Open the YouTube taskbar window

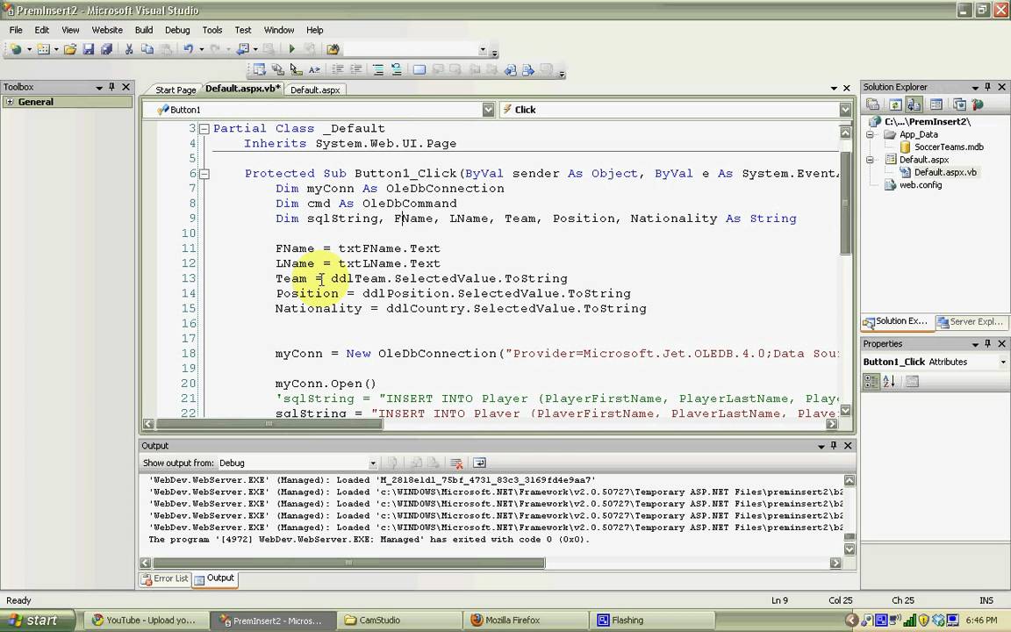tap(147, 621)
